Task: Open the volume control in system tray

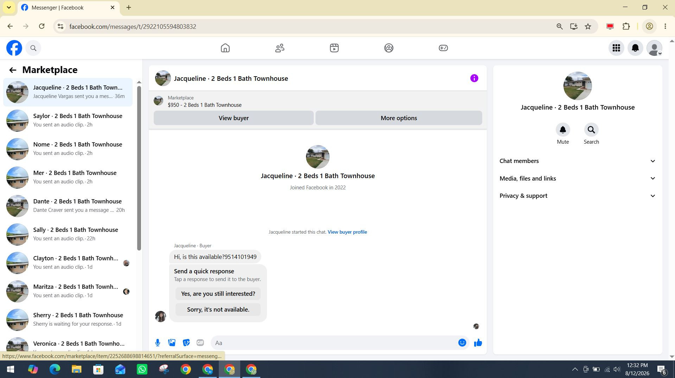Action: 617,369
